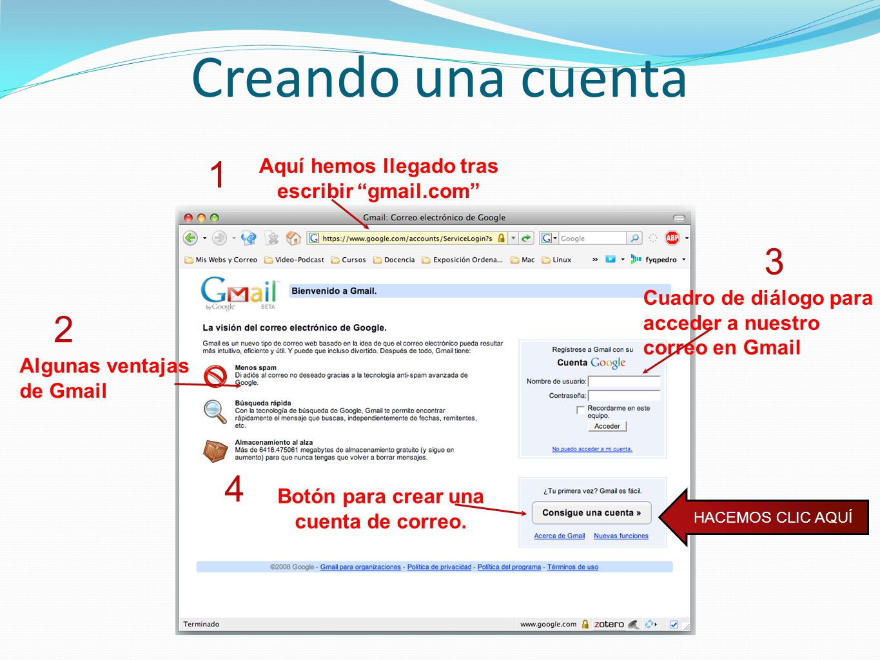
Task: Click the toolbar toggle pill in title bar
Action: 679,218
